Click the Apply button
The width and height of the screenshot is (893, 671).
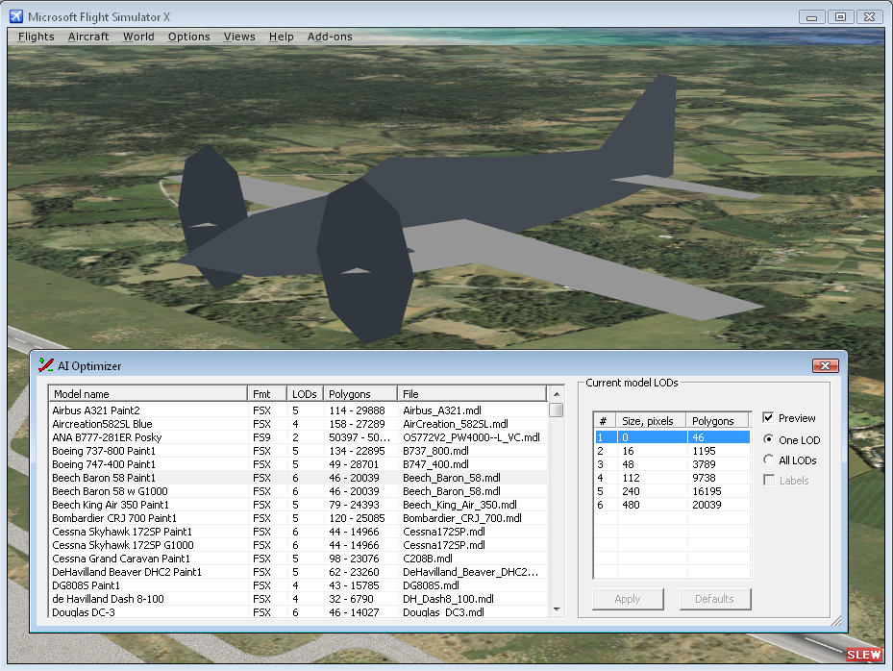click(x=628, y=599)
